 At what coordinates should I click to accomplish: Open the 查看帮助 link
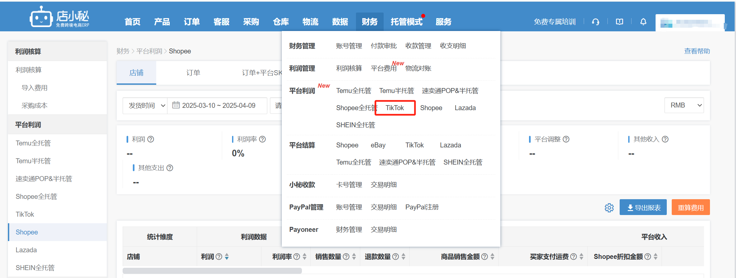(697, 51)
